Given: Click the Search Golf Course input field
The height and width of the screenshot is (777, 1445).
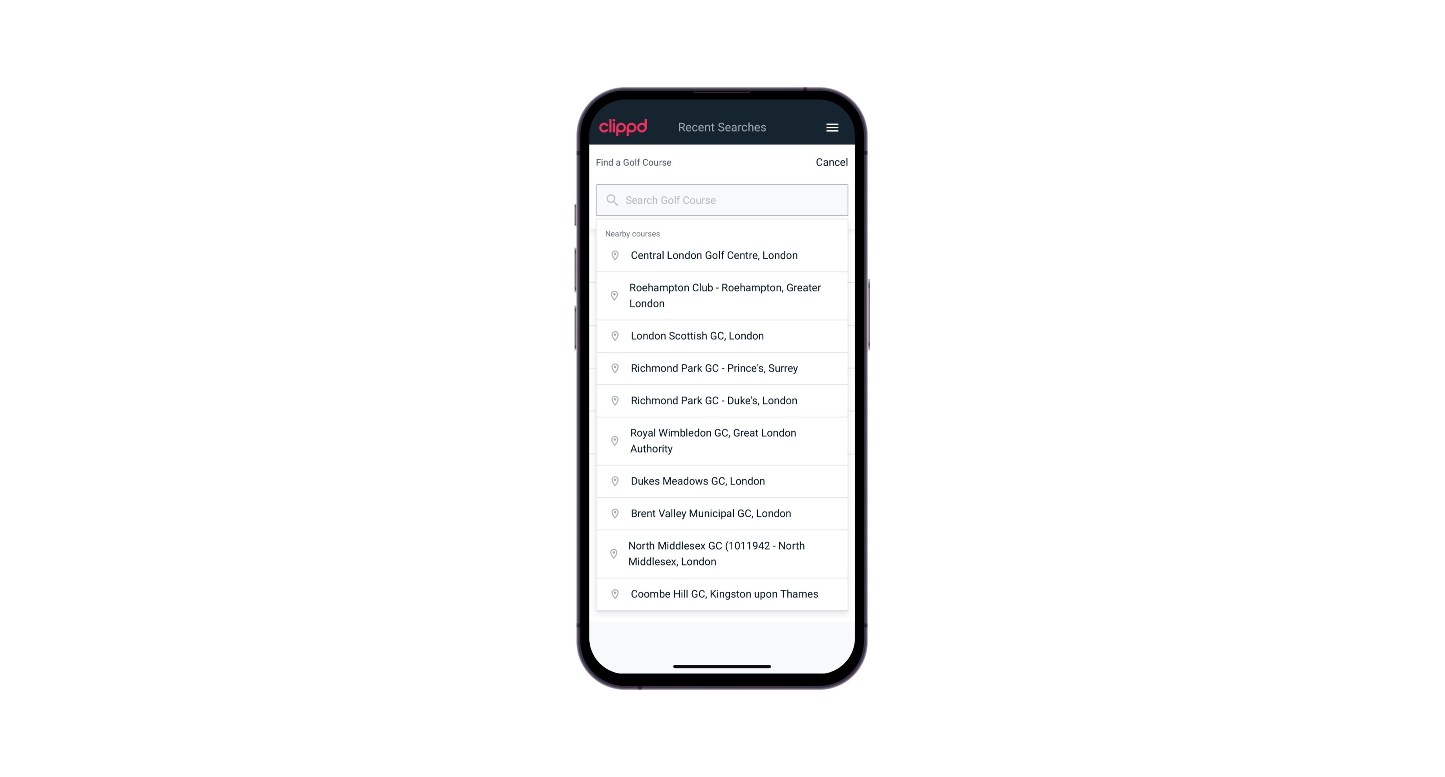Looking at the screenshot, I should 722,200.
